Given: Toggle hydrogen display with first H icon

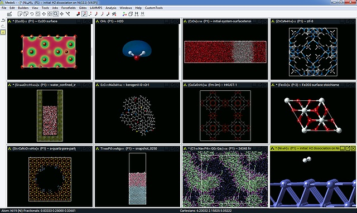Looking at the screenshot, I should [137, 14].
